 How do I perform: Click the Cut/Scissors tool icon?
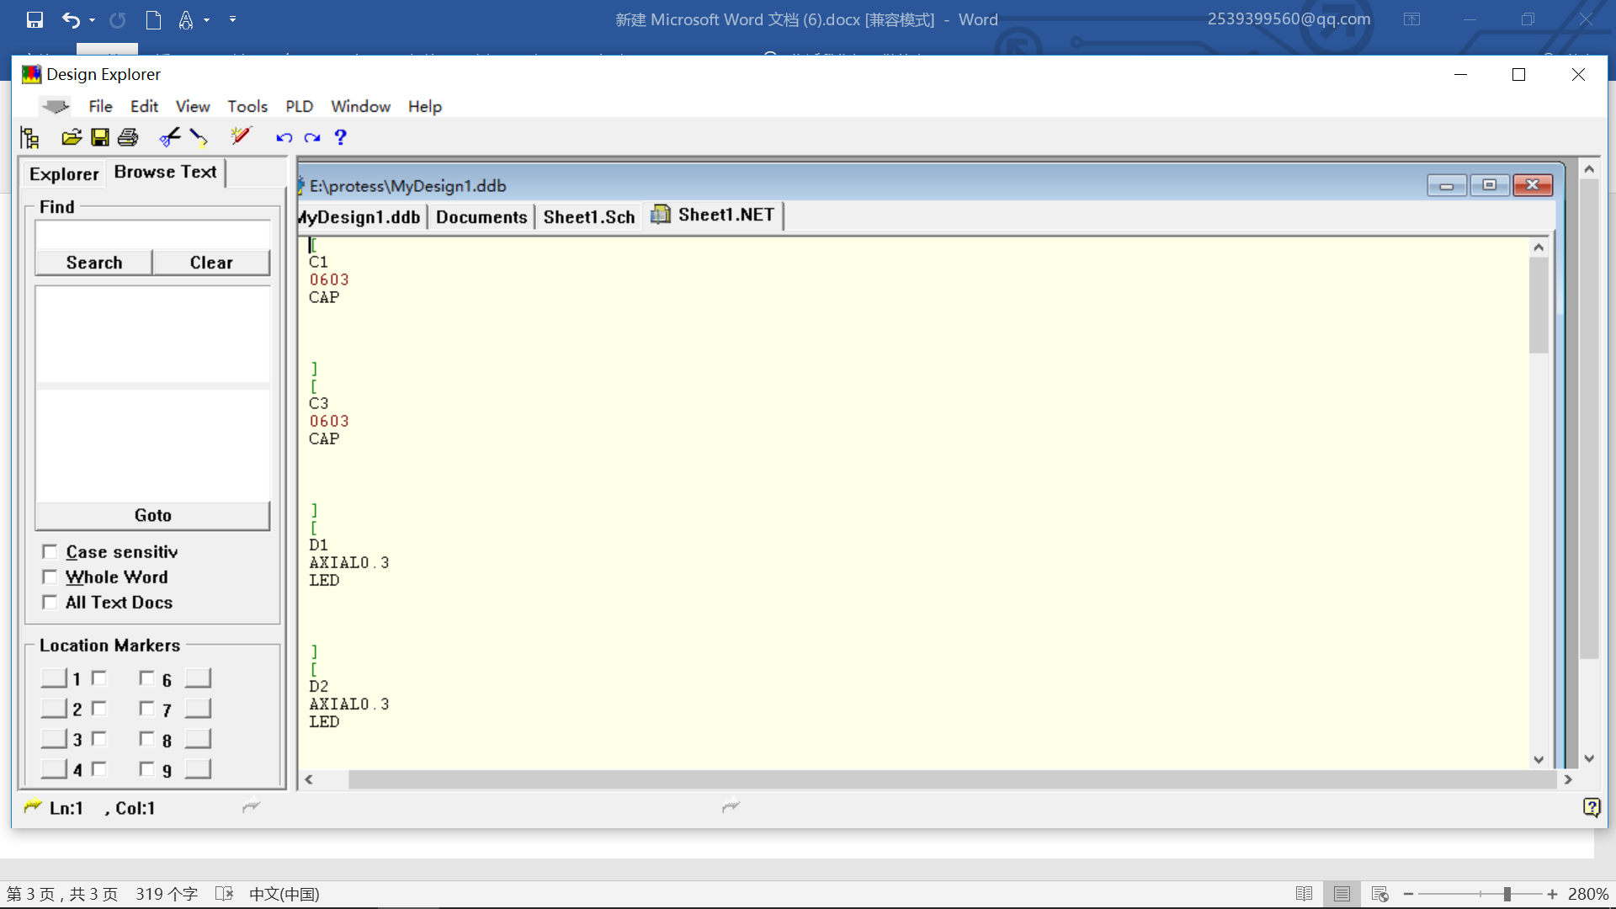170,136
